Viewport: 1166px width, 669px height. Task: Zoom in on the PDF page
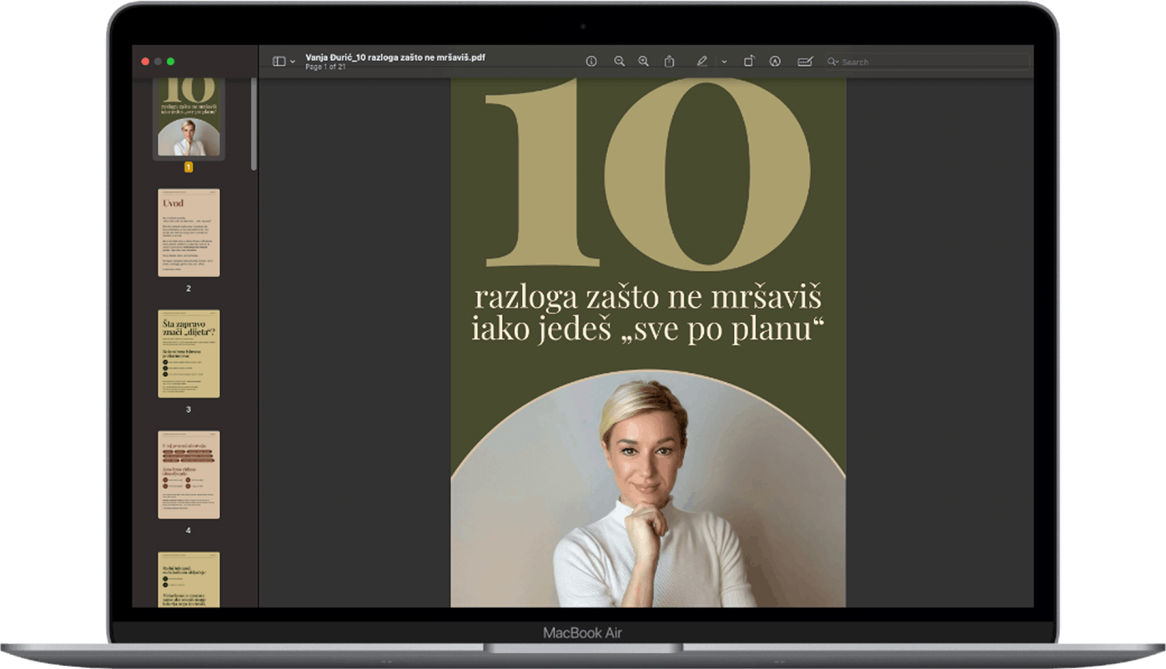point(643,62)
